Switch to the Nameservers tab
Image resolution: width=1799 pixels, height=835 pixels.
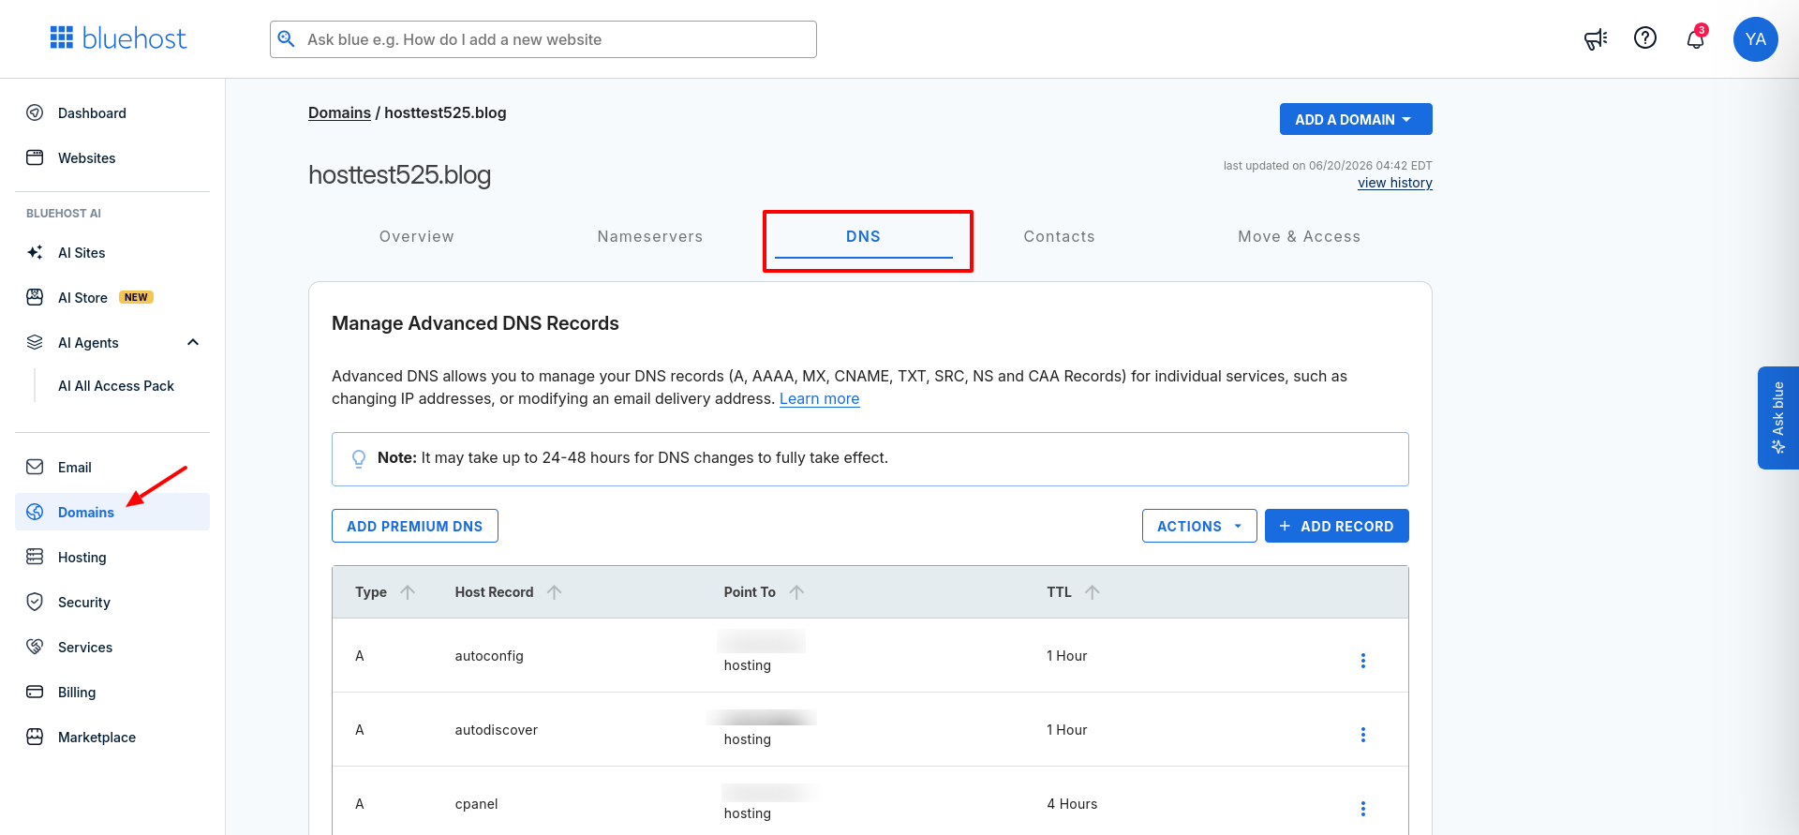[x=650, y=236]
